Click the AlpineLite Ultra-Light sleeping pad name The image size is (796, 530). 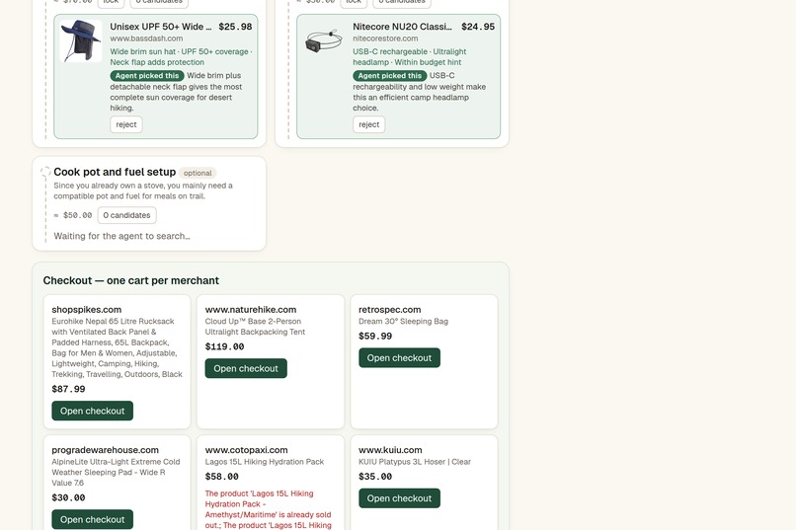click(116, 472)
